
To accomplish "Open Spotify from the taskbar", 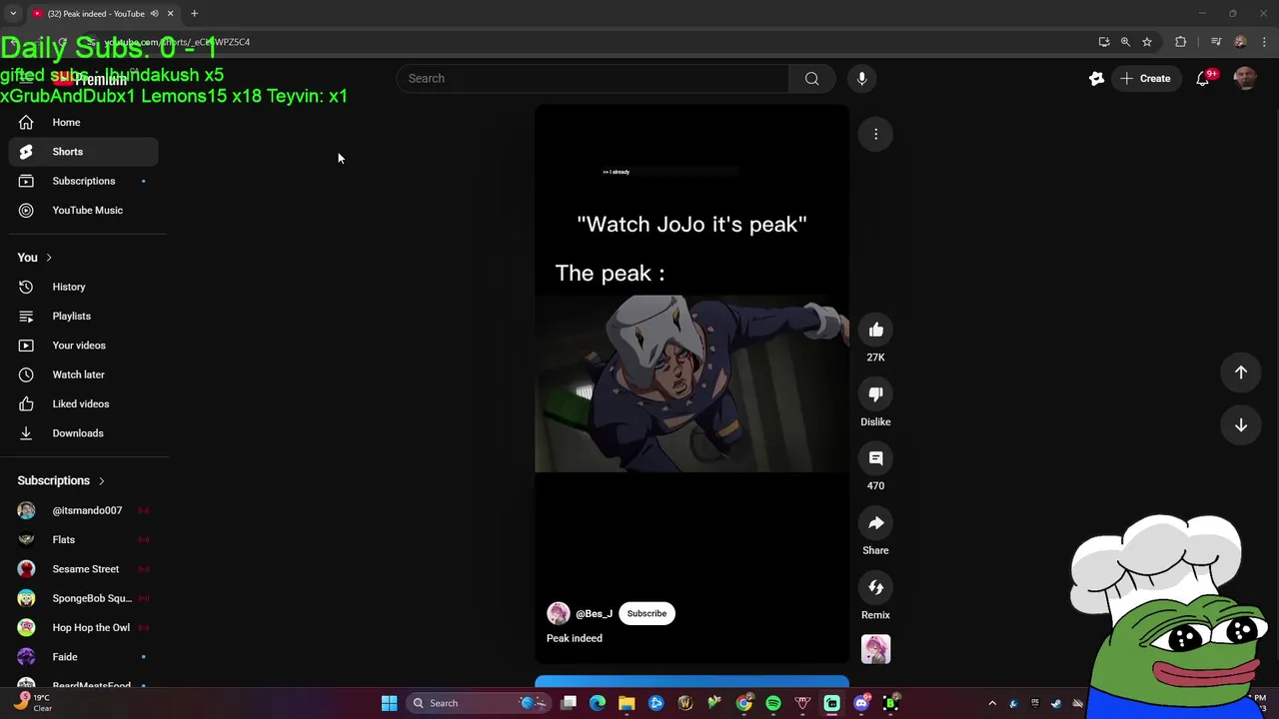I will [x=773, y=703].
